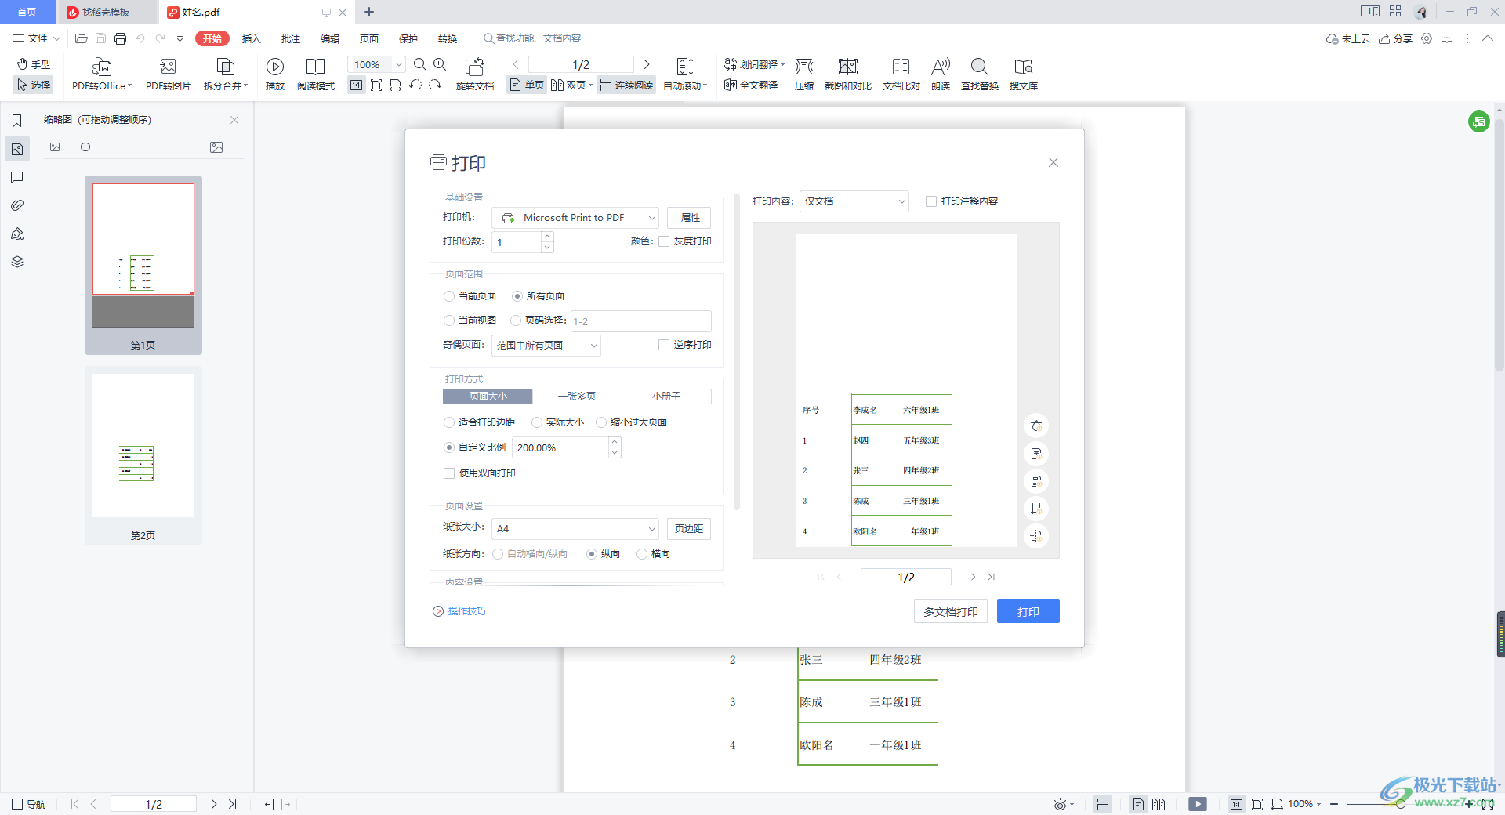This screenshot has width=1505, height=815.
Task: Start the 播放 slideshow icon
Action: [274, 67]
